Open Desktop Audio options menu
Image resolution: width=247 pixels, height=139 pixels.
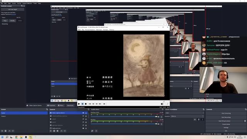coord(161,117)
